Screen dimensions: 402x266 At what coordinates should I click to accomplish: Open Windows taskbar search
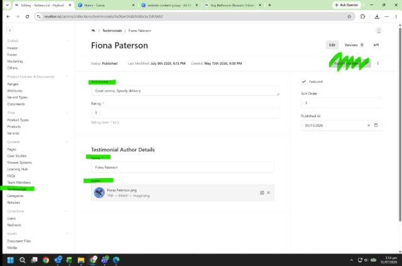23,260
